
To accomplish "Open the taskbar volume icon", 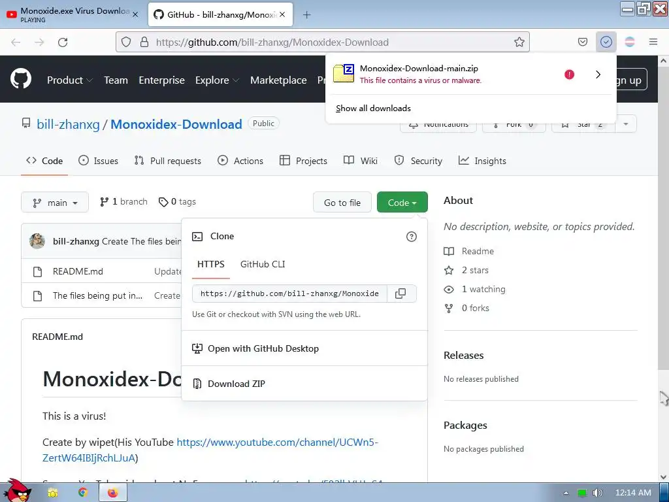I will (x=598, y=493).
